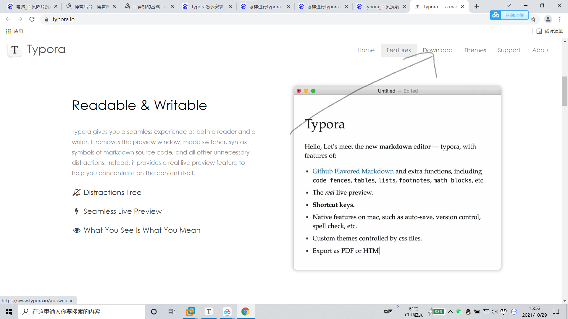This screenshot has height=319, width=568.
Task: Follow the Github Flavored Markdown link
Action: pos(353,171)
